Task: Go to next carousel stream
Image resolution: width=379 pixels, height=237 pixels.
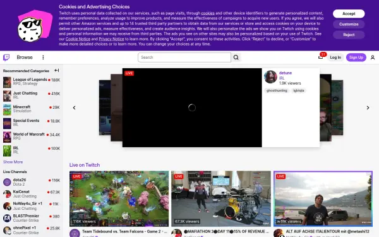Action: (368, 107)
